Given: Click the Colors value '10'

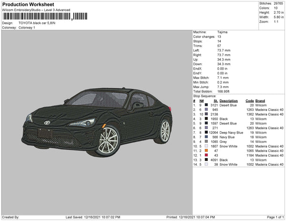Looking at the screenshot, I should click(276, 8).
